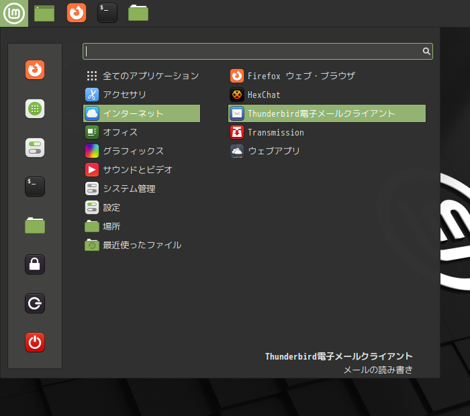The width and height of the screenshot is (470, 416).
Task: Launch Firefox from menu favorites sidebar
Action: (x=35, y=70)
